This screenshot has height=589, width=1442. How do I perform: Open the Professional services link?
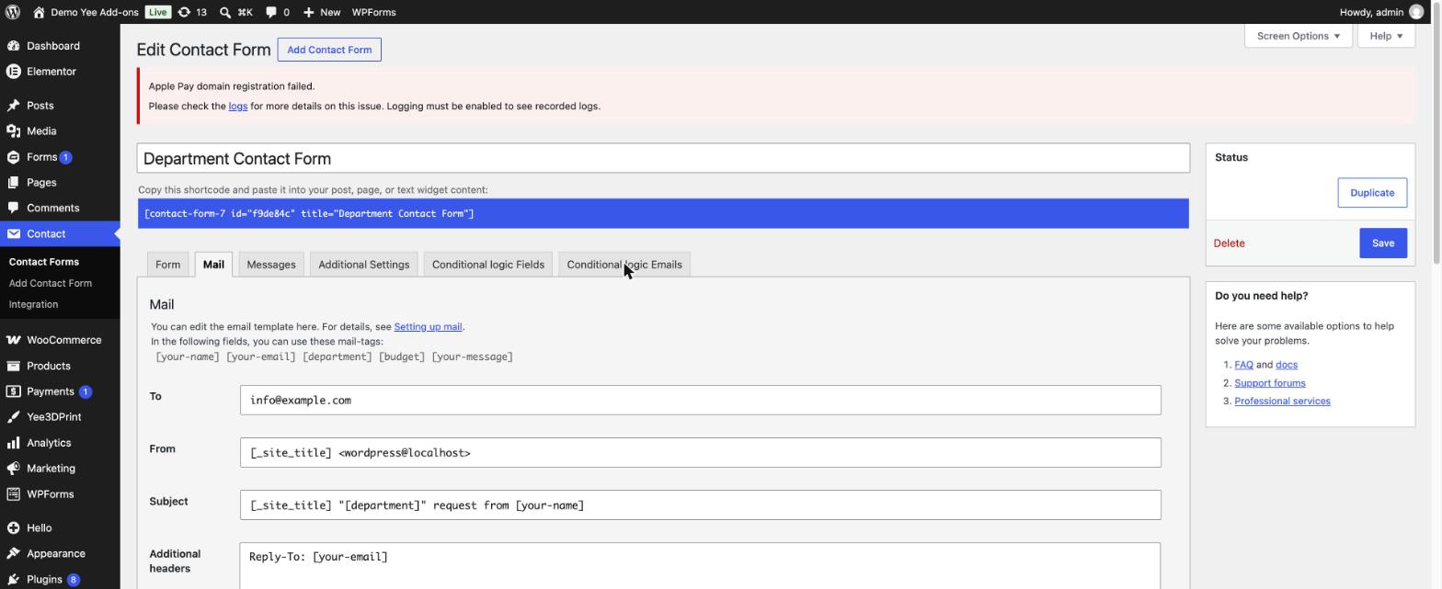[1282, 402]
